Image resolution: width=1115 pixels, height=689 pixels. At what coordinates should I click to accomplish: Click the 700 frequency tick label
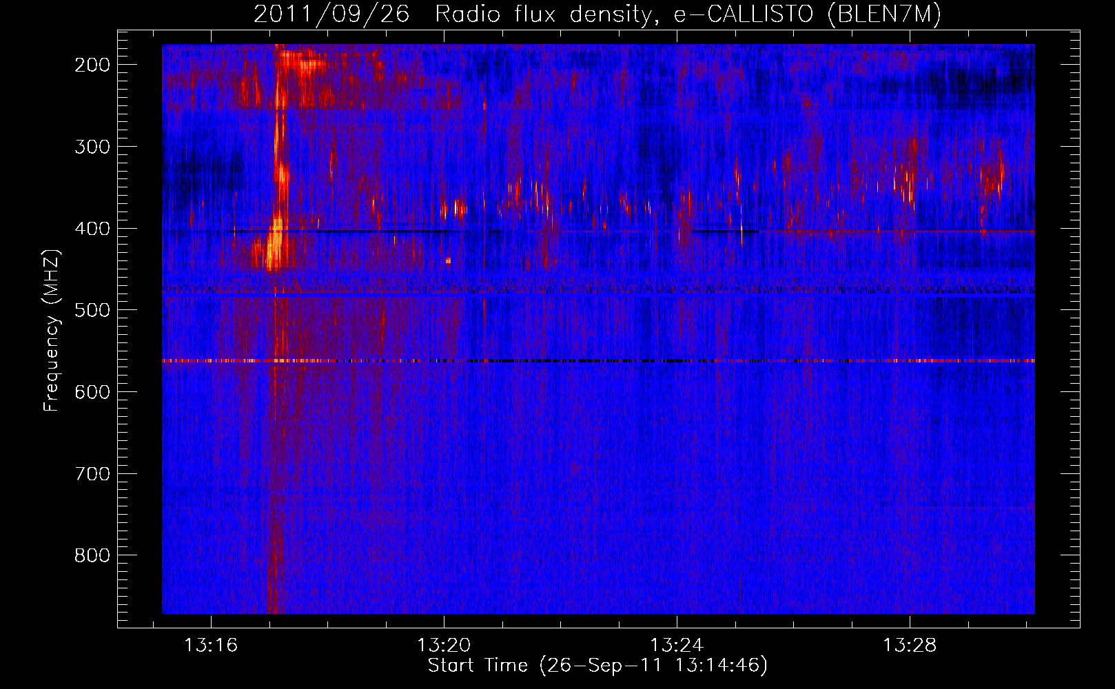click(92, 474)
